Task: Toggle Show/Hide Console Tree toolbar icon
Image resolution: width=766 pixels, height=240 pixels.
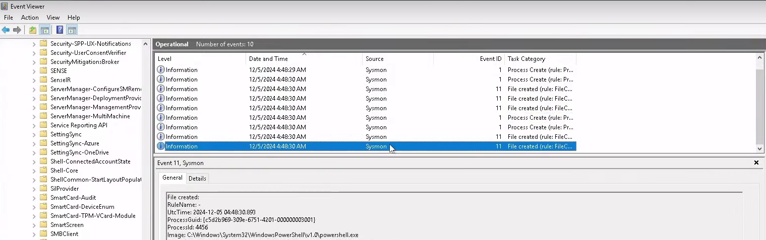Action: point(45,30)
